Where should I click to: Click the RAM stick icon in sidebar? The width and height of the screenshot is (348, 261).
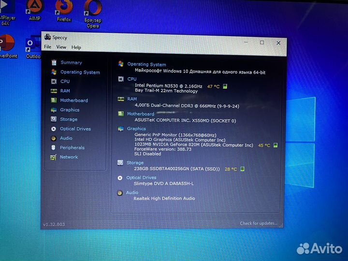54,91
